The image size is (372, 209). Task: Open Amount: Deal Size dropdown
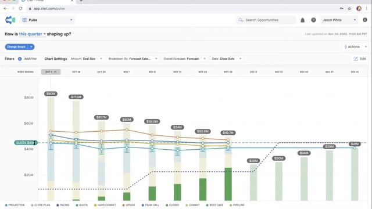tap(87, 59)
